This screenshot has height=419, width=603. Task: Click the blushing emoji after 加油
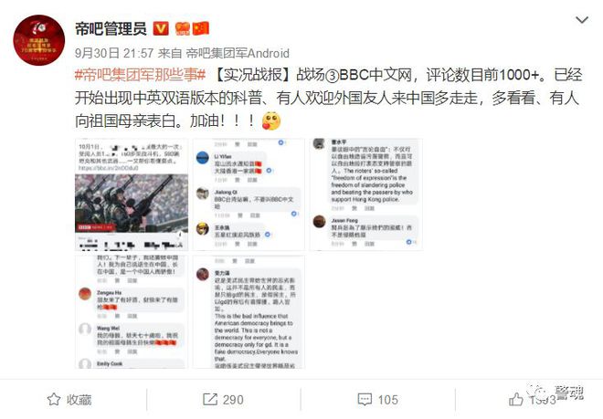271,121
